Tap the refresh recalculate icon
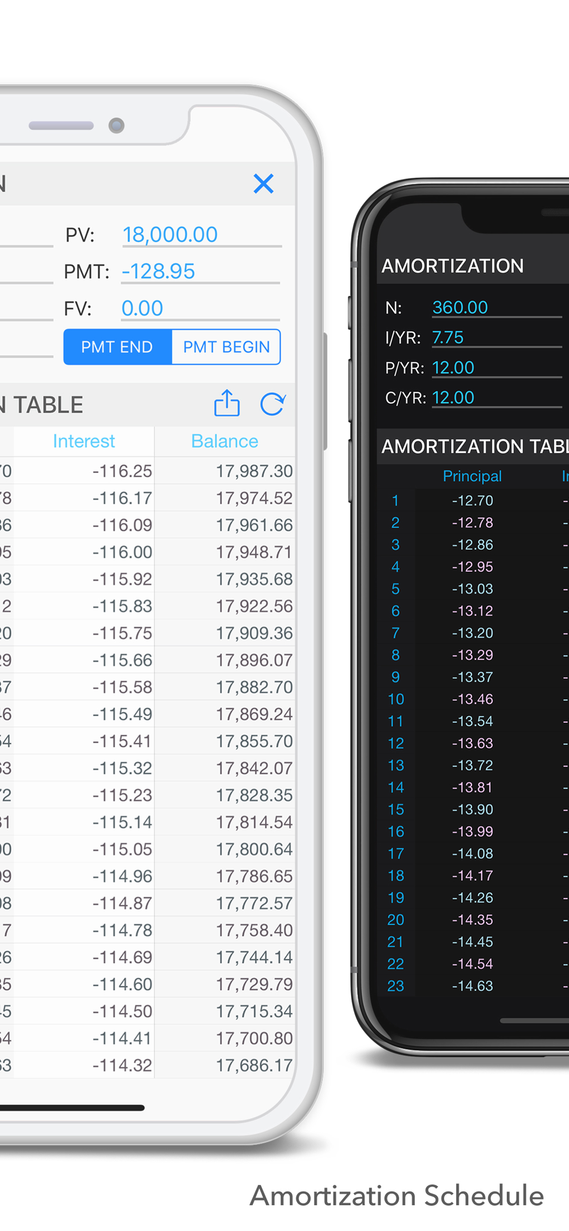569x1231 pixels. pyautogui.click(x=273, y=404)
